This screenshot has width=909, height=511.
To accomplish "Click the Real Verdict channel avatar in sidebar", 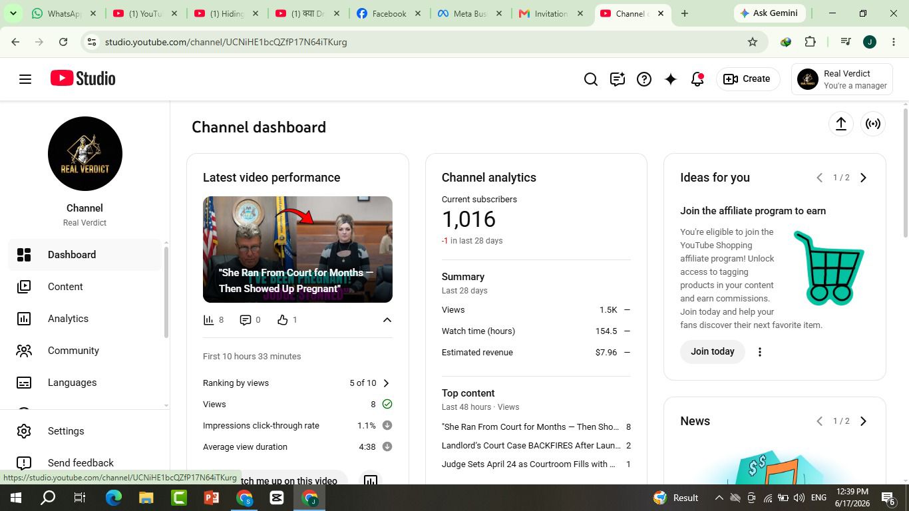I will [x=85, y=154].
